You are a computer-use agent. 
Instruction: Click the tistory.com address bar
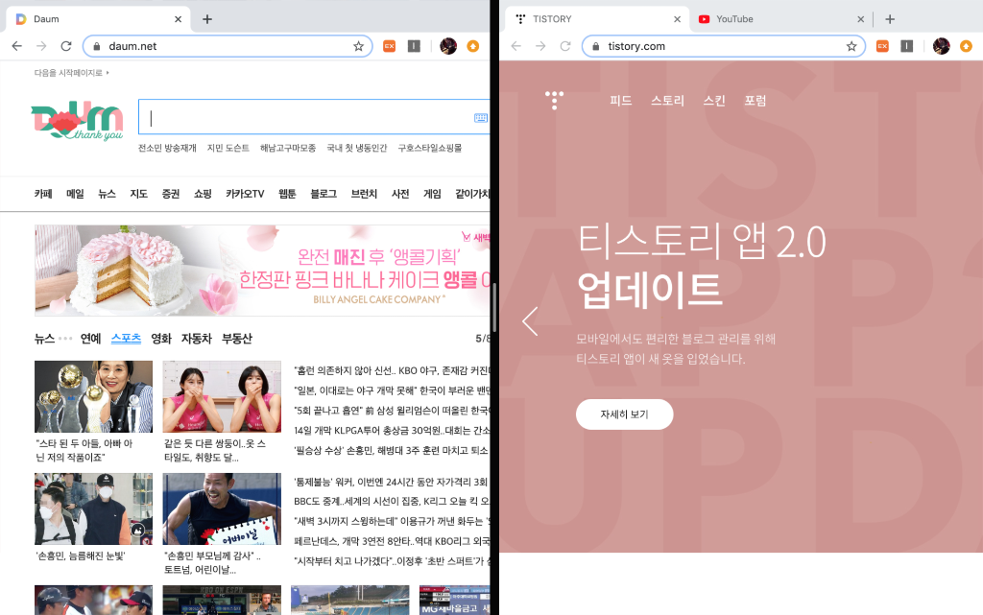click(x=724, y=46)
